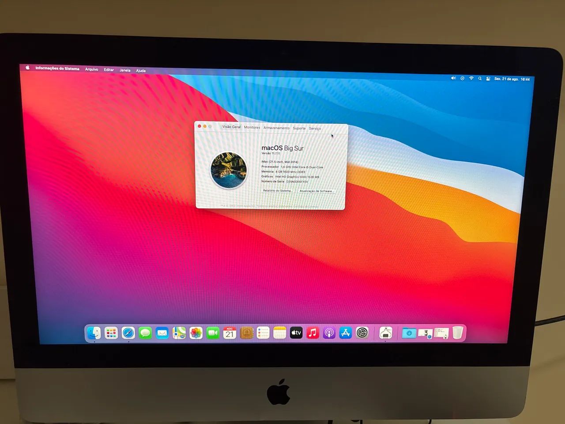
Task: Open the Trash in the Dock
Action: coord(458,333)
